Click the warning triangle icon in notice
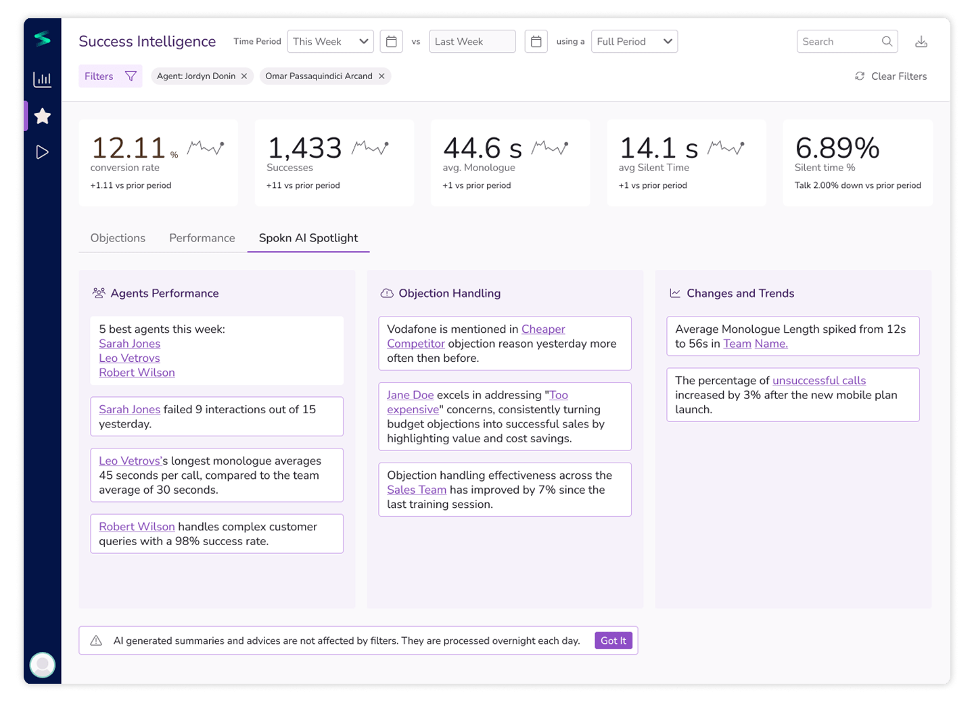The image size is (974, 702). [x=96, y=640]
